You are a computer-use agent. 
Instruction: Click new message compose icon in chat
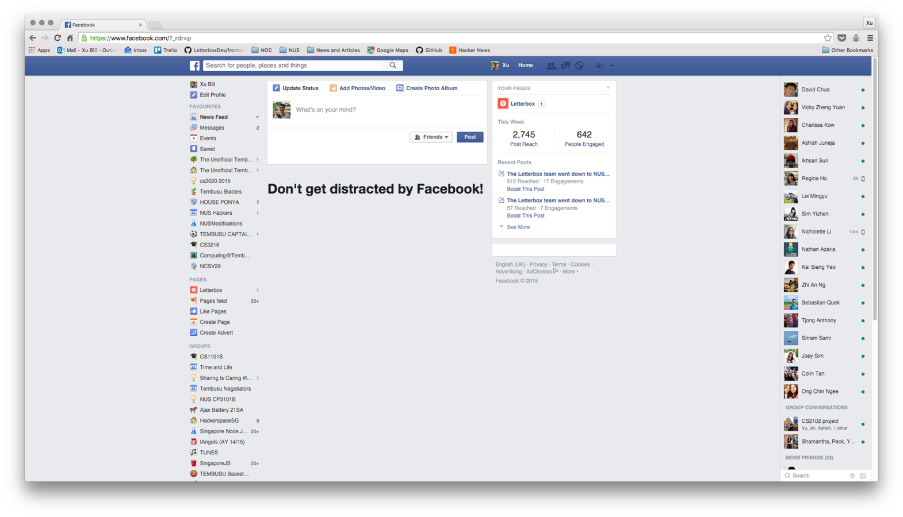click(863, 476)
